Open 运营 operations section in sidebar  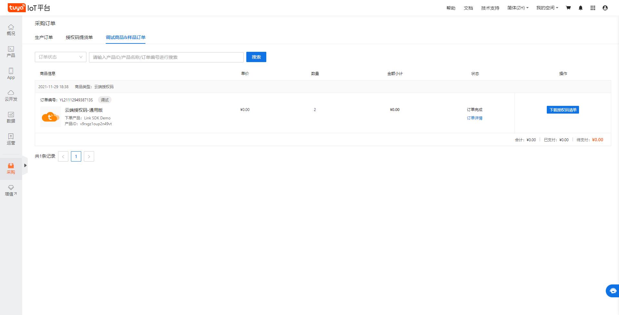tap(11, 139)
